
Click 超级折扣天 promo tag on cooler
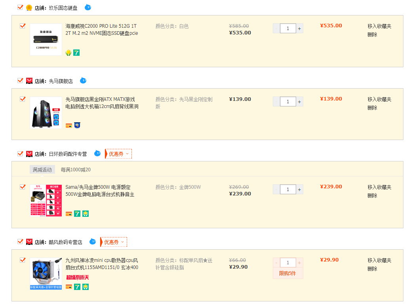[78, 277]
